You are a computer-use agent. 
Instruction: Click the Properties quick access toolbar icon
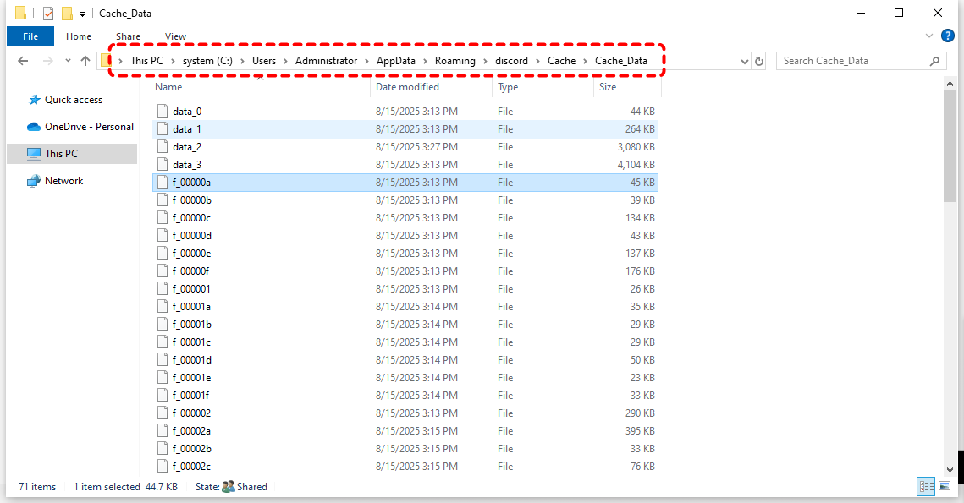point(48,13)
